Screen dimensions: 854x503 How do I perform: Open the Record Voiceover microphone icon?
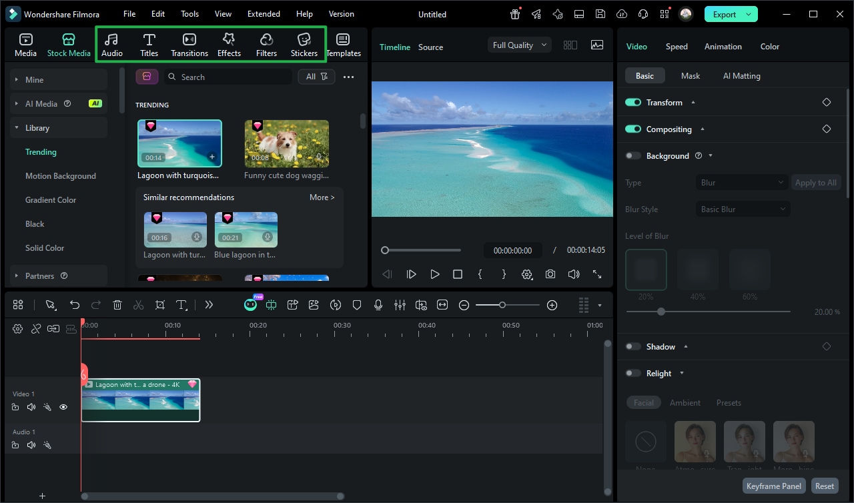coord(378,305)
